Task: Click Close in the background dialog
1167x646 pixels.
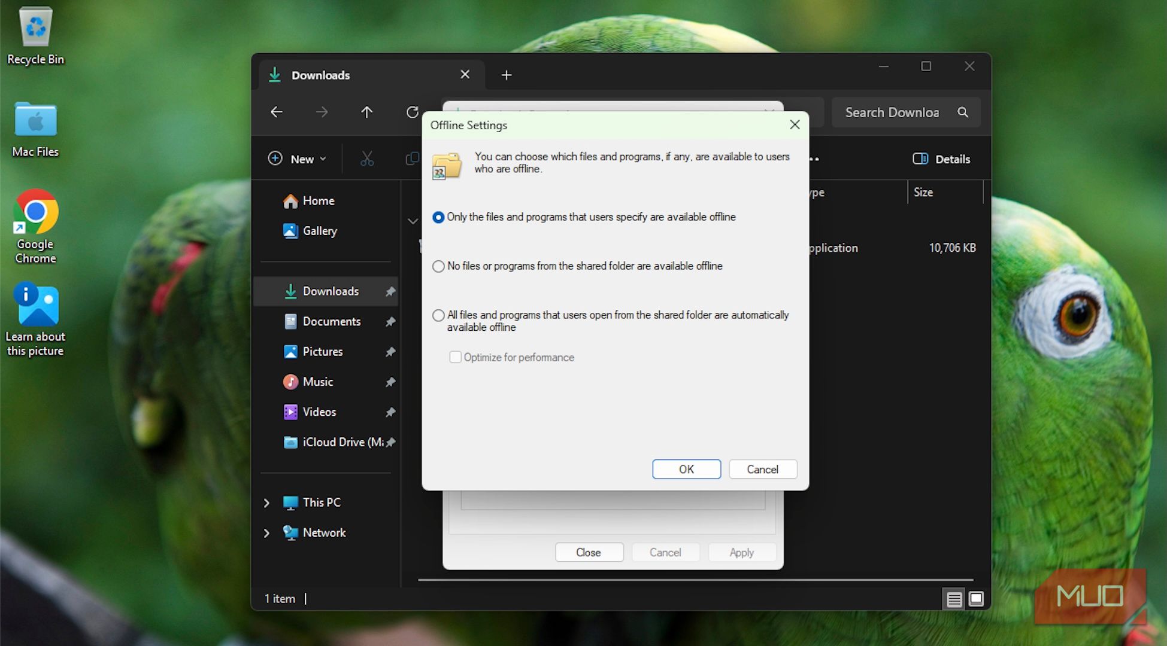Action: (x=589, y=553)
